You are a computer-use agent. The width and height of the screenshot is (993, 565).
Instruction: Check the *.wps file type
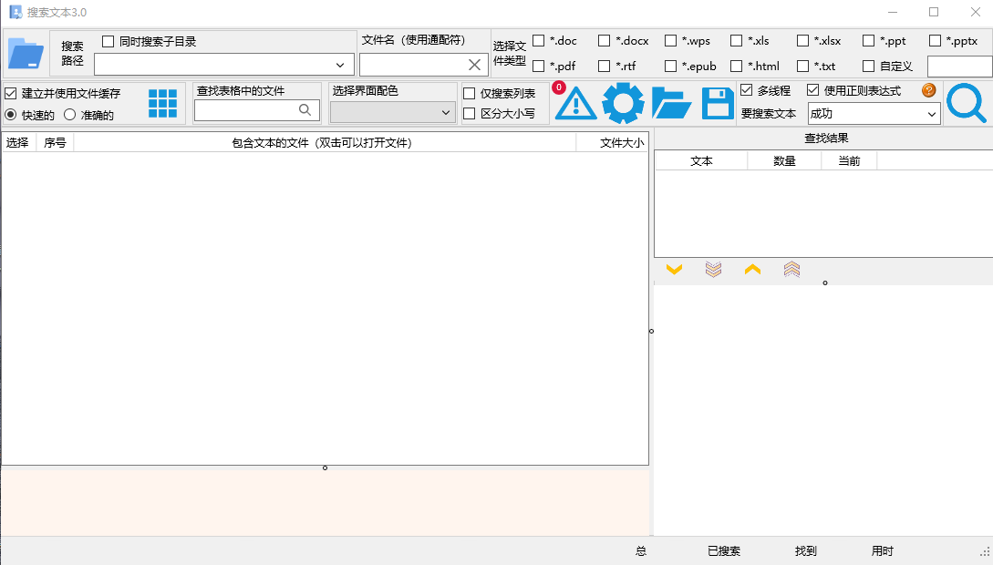[670, 41]
